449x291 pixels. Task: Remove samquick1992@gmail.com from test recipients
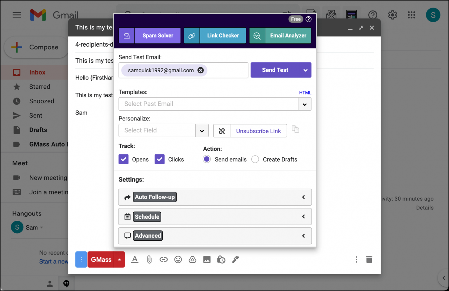coord(201,70)
